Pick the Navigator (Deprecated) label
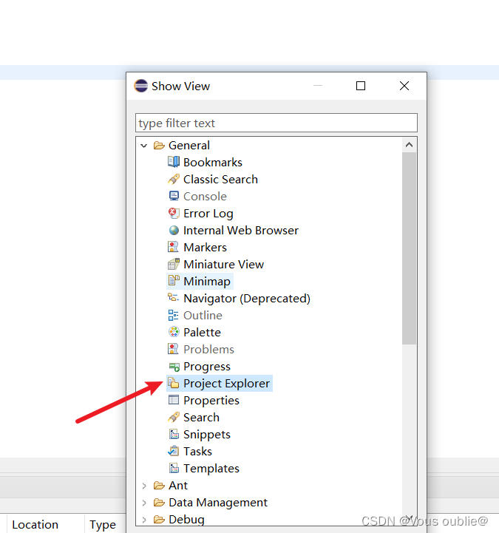 pyautogui.click(x=247, y=299)
